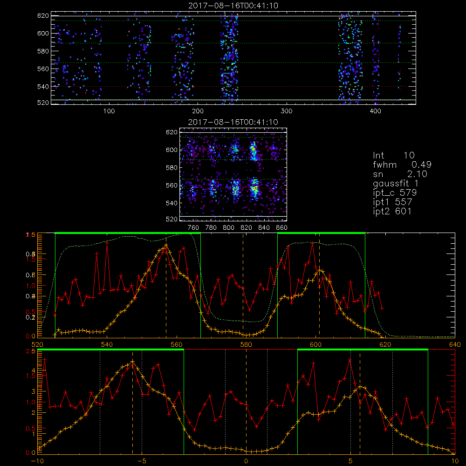Viewport: 466px width, 466px height.
Task: Click the middle image title 2017-08-16T00:41:10
Action: tap(233, 122)
